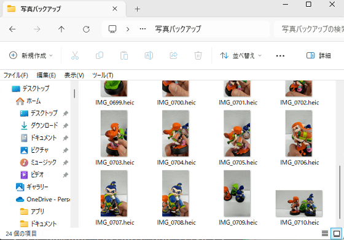This screenshot has width=344, height=240.
Task: Open ビデオ in navigation pane
Action: tap(32, 175)
